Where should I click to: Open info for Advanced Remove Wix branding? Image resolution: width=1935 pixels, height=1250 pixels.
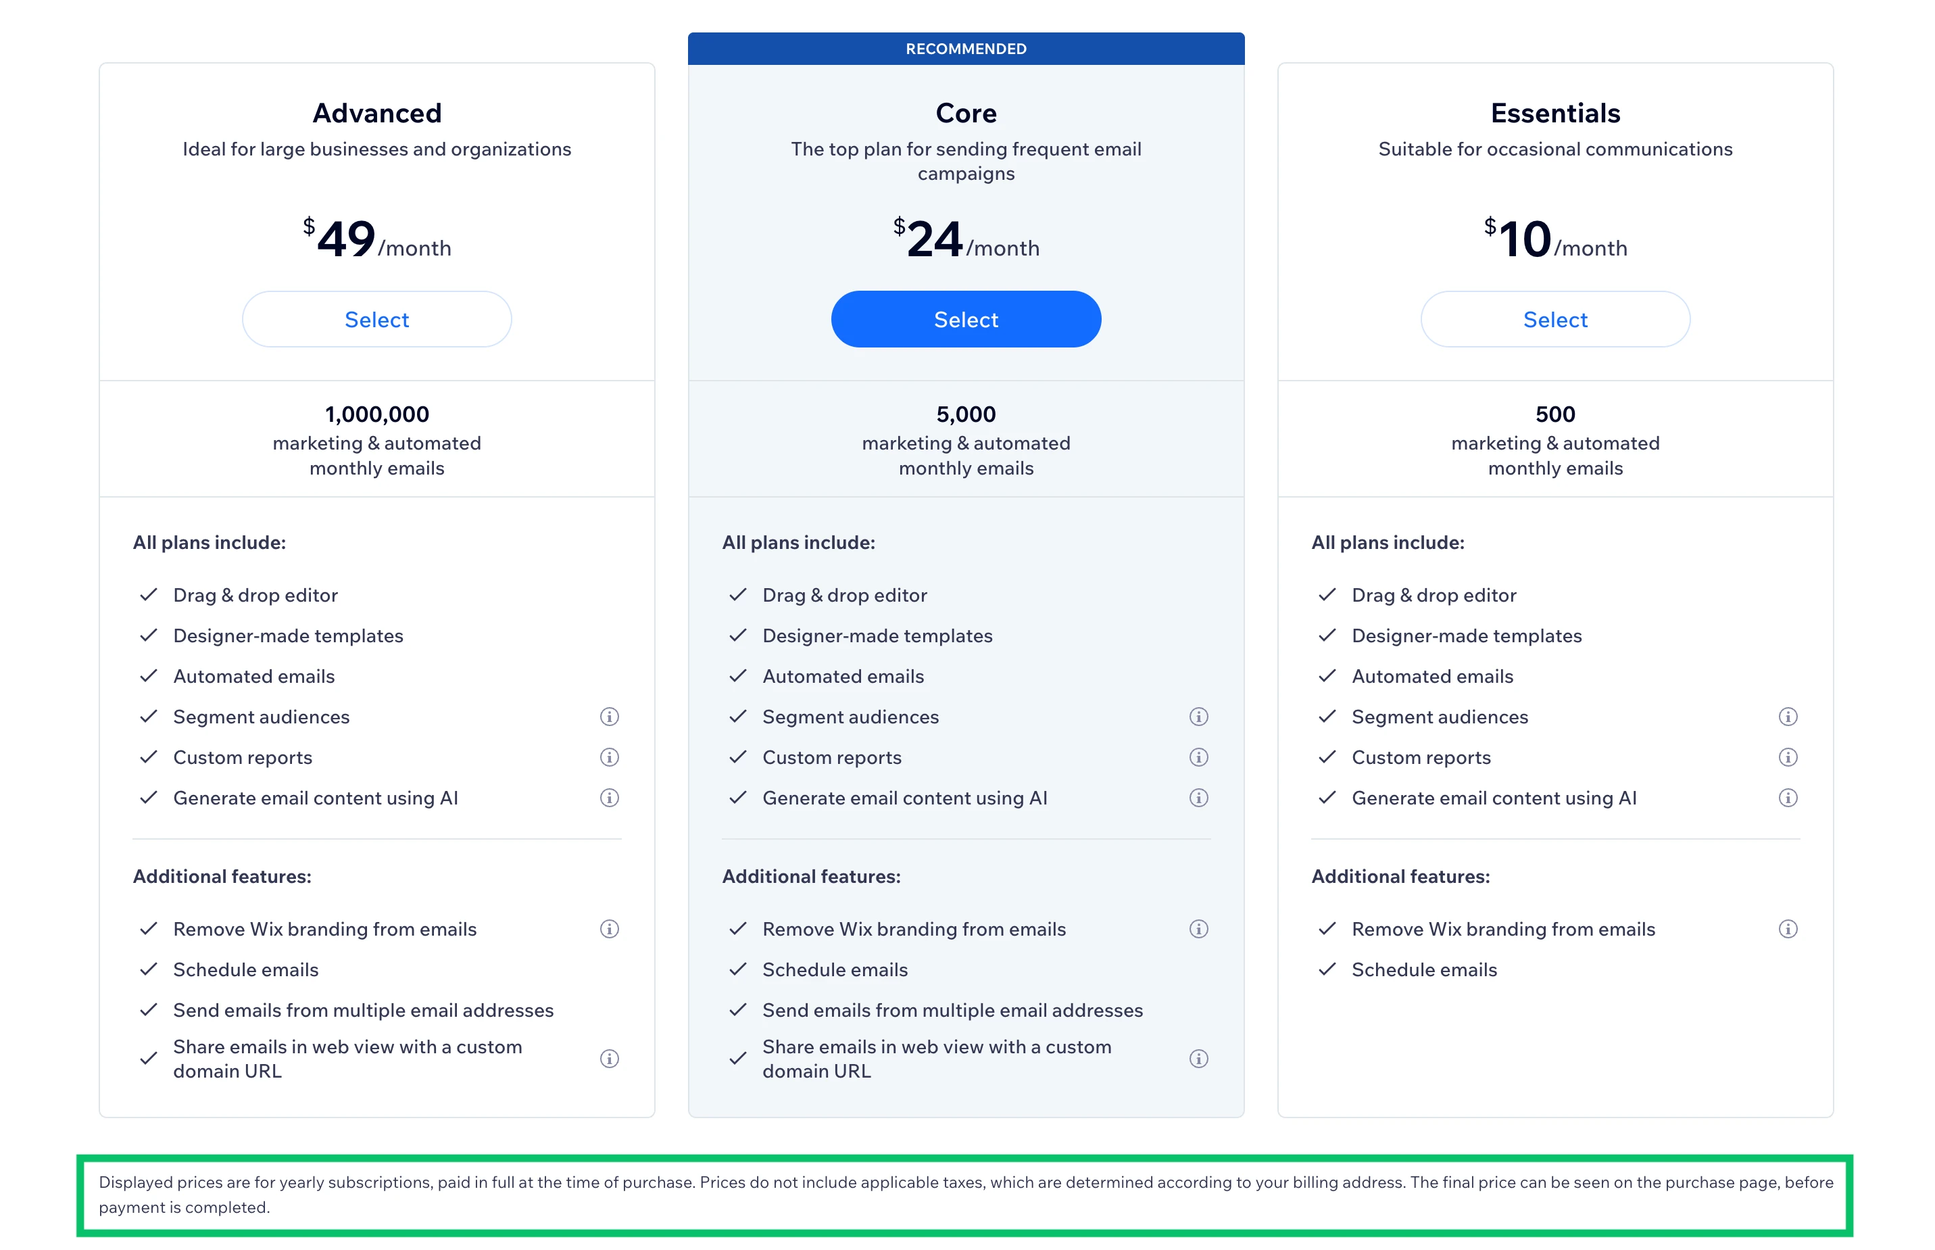coord(610,929)
